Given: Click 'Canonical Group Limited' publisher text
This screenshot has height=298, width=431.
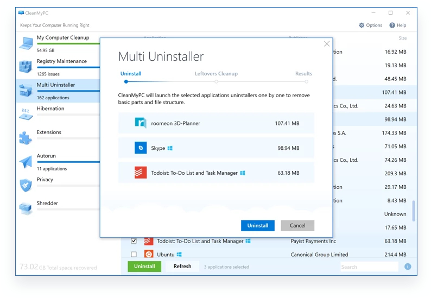Looking at the screenshot, I should (x=319, y=255).
